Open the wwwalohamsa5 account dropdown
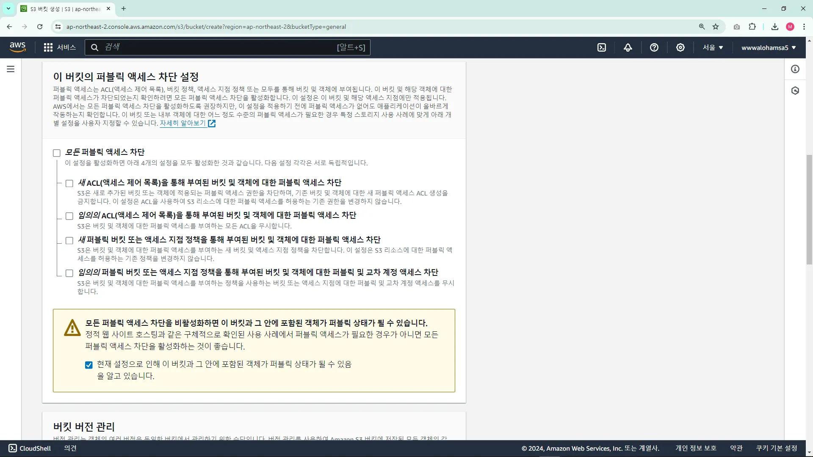Viewport: 813px width, 457px height. click(769, 47)
